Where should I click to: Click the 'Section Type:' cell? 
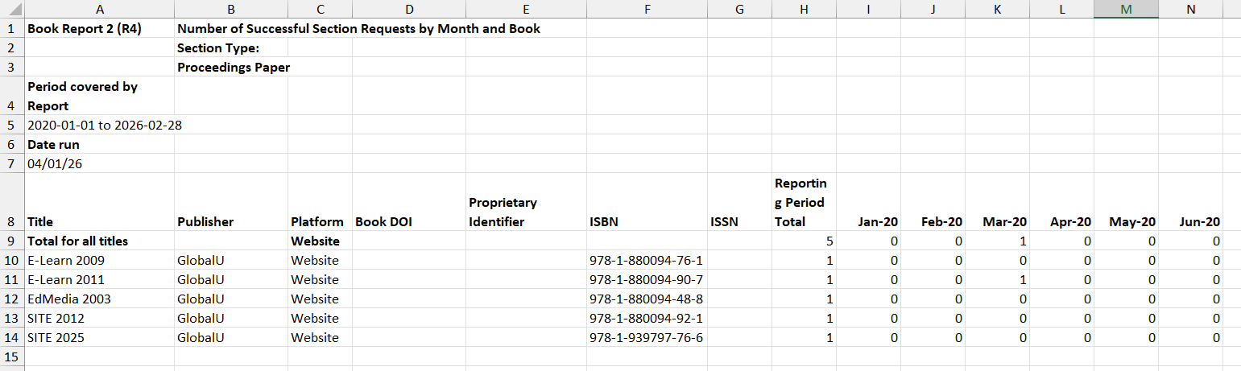coord(231,47)
